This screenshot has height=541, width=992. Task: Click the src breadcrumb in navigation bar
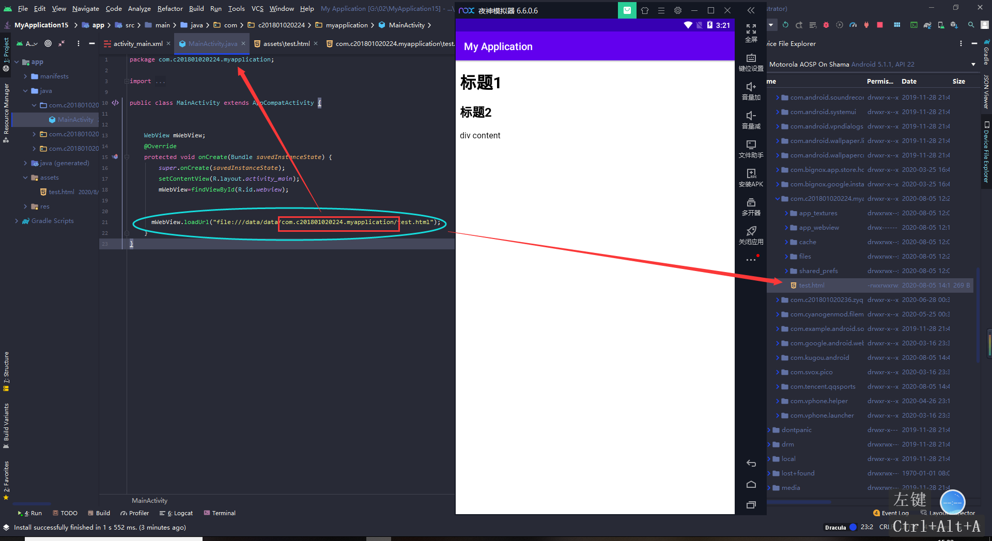coord(130,25)
